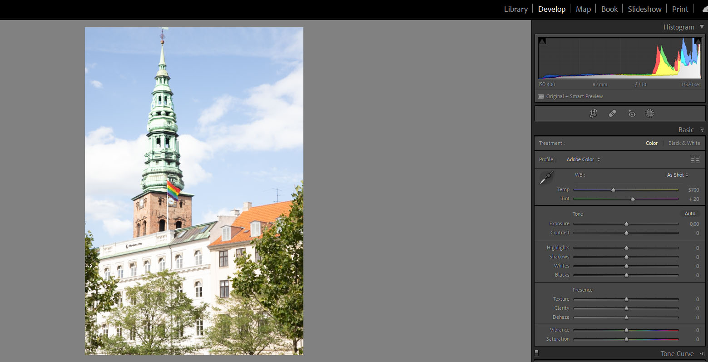The height and width of the screenshot is (362, 708).
Task: Click the Exposure slider handle
Action: [x=626, y=224]
